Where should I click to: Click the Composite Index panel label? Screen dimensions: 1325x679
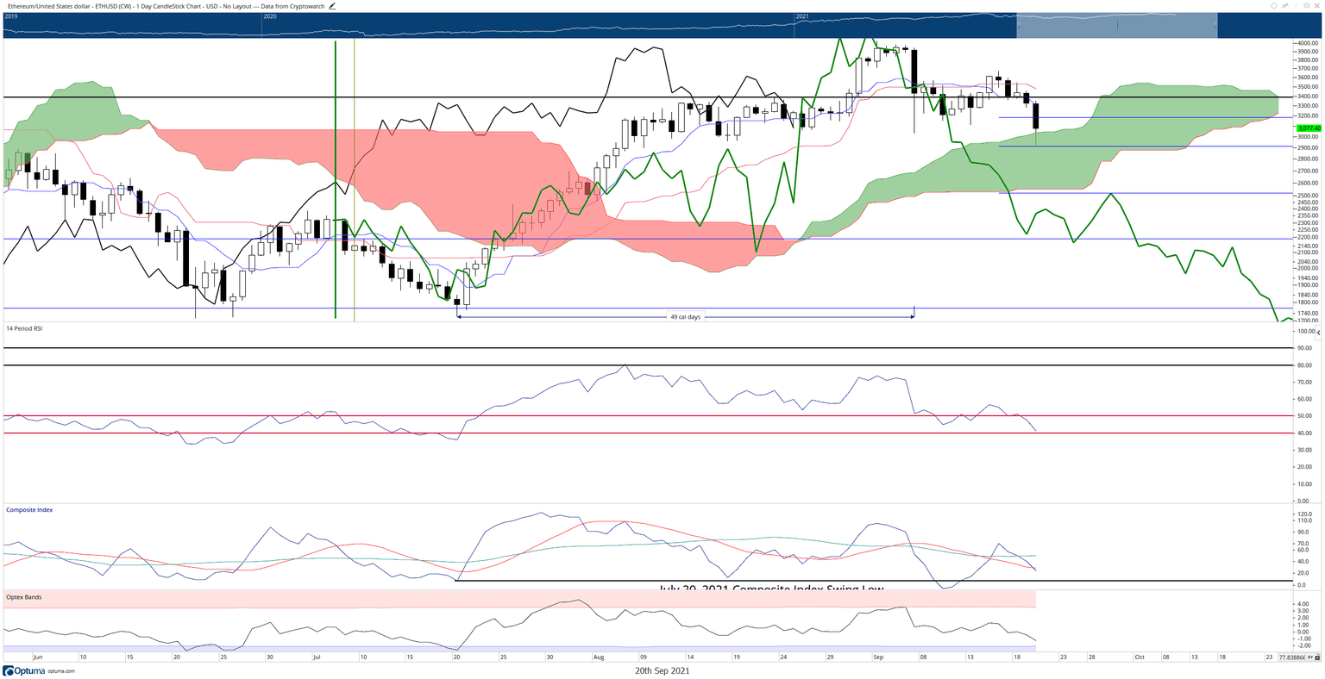click(x=29, y=509)
